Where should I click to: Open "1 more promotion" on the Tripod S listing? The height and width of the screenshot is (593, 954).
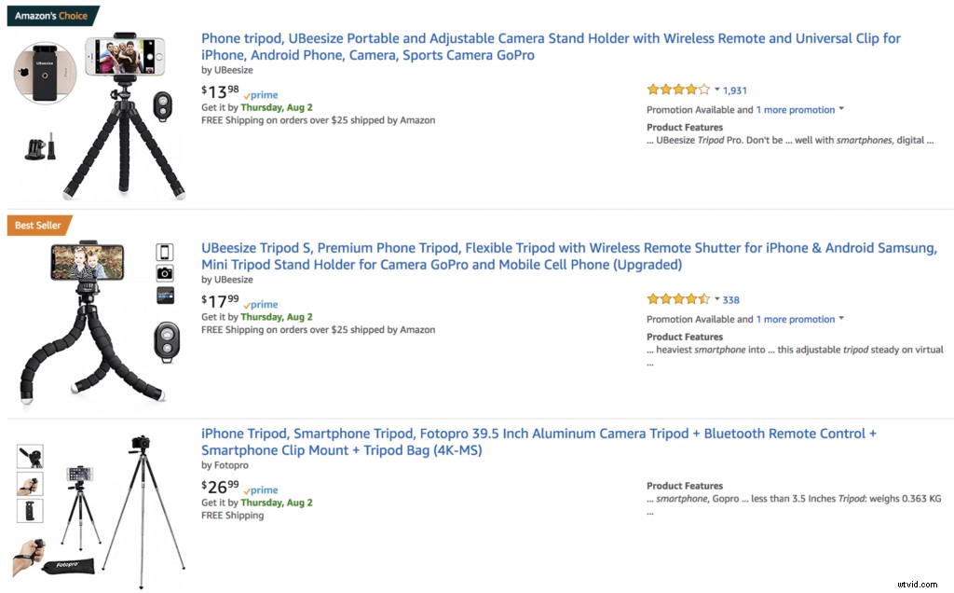coord(797,319)
